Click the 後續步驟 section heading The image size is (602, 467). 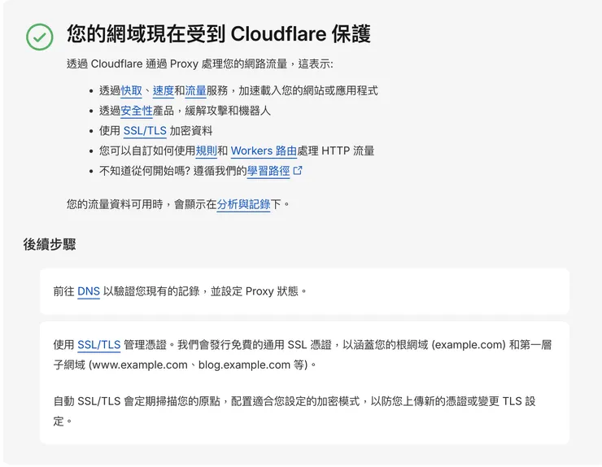[50, 244]
